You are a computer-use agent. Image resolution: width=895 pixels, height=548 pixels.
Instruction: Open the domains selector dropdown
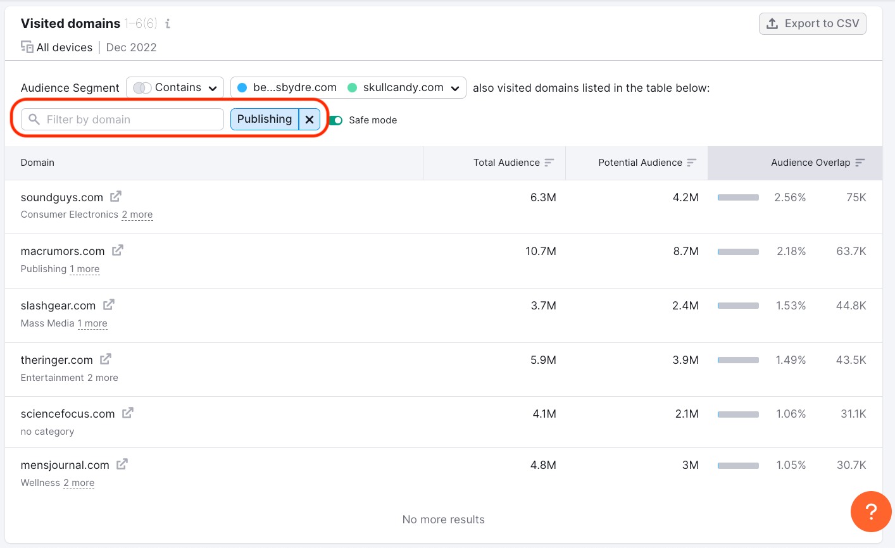pos(348,87)
